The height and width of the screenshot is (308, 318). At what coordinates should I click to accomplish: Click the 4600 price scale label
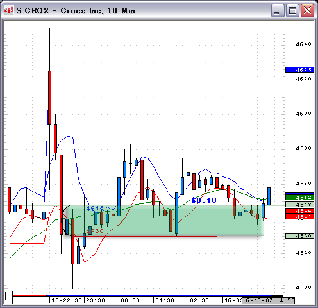coord(303,114)
